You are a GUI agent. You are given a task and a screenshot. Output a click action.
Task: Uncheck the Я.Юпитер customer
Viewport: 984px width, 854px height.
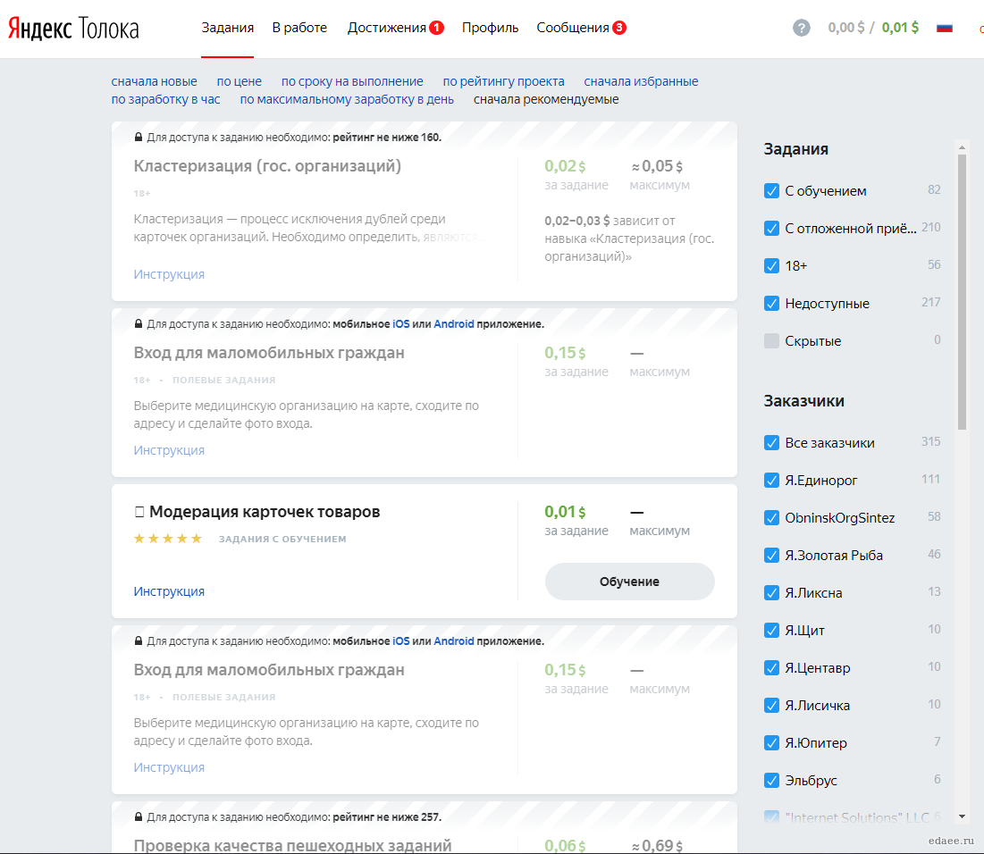point(772,743)
